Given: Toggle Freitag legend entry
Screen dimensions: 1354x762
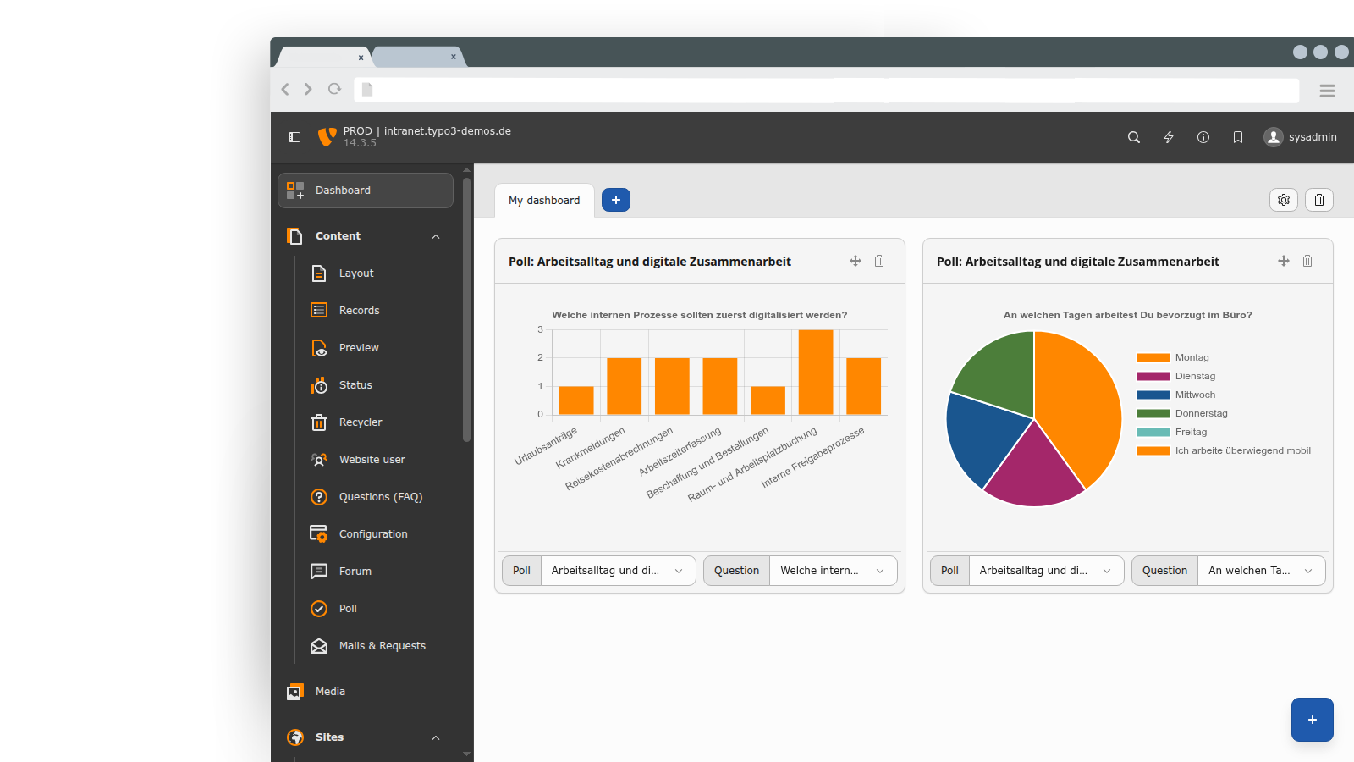Looking at the screenshot, I should (x=1172, y=432).
